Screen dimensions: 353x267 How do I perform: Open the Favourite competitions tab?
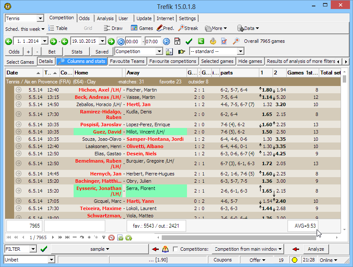coord(173,62)
